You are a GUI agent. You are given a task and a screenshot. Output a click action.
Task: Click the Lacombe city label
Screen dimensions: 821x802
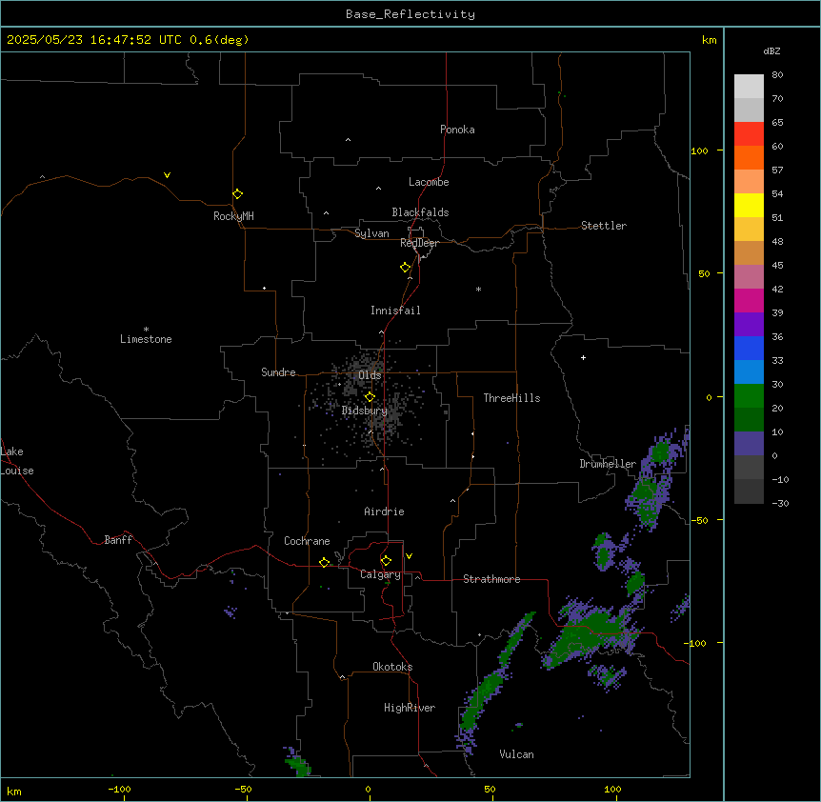[429, 182]
